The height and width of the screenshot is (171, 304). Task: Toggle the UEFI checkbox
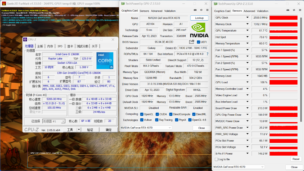click(199, 42)
